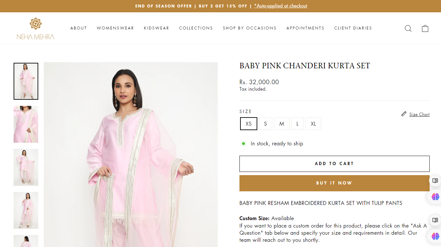The height and width of the screenshot is (247, 441).
Task: Select size XS
Action: 249,124
